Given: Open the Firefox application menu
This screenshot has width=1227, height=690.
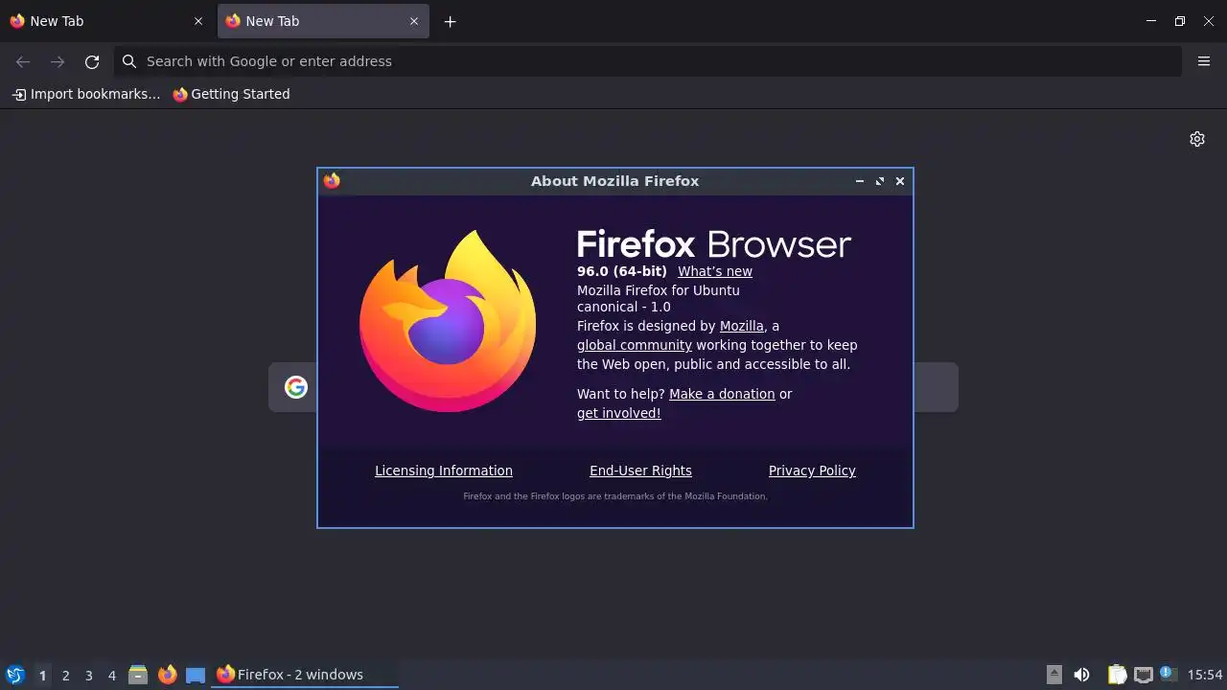Looking at the screenshot, I should pos(1204,61).
